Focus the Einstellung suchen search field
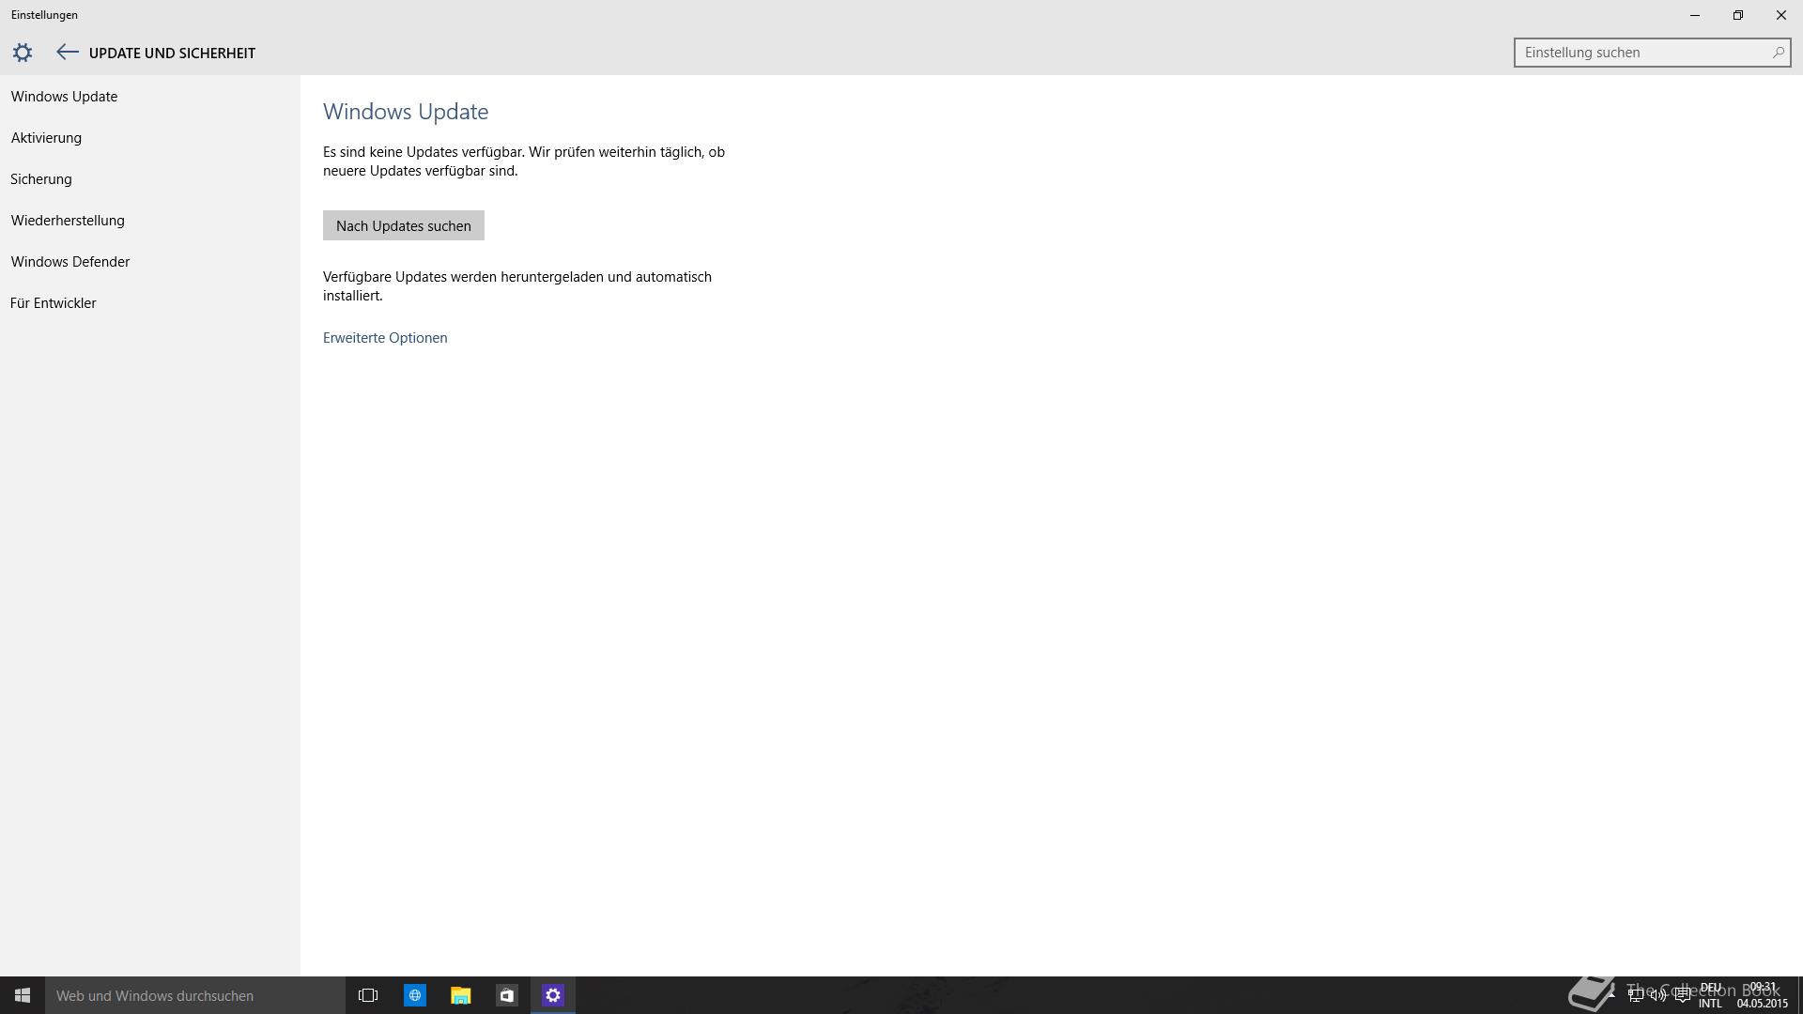Viewport: 1803px width, 1014px height. tap(1652, 53)
